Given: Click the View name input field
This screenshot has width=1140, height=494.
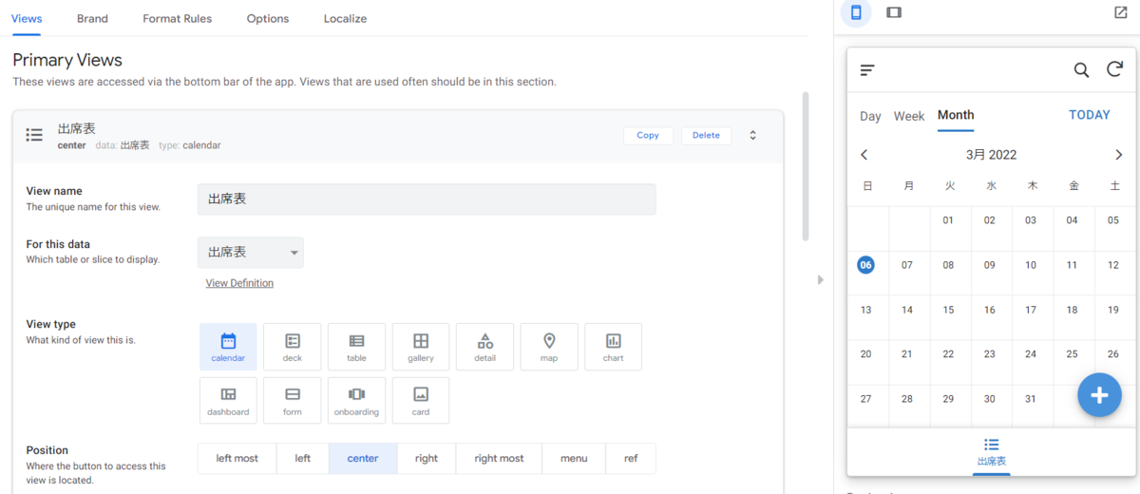Looking at the screenshot, I should pyautogui.click(x=427, y=199).
